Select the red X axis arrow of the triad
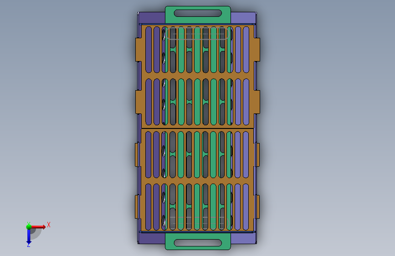Viewport: 395px width, 256px height. click(38, 227)
